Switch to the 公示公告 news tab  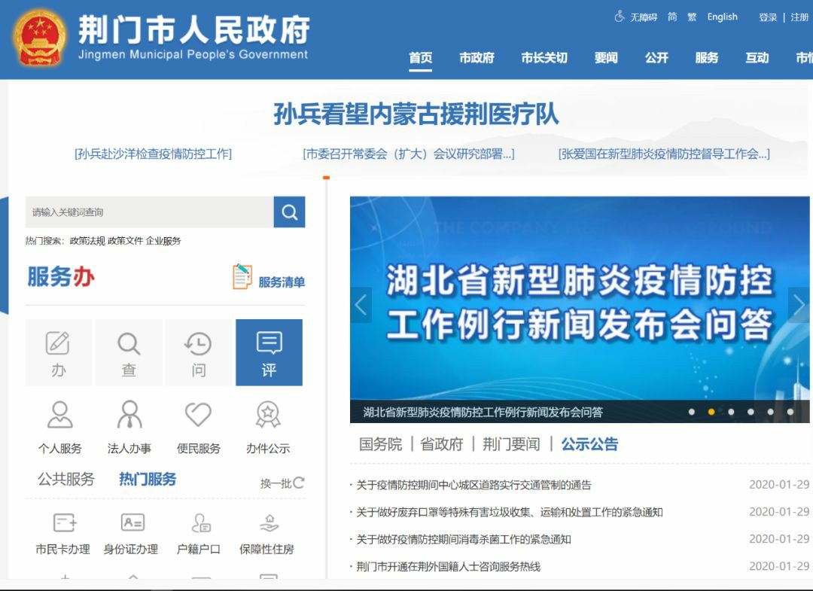589,444
